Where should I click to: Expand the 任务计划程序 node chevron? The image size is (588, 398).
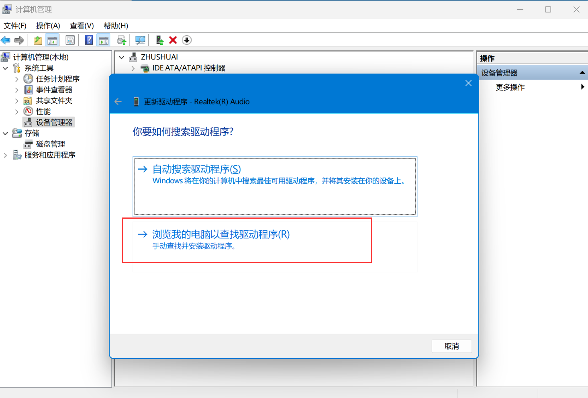pos(16,79)
